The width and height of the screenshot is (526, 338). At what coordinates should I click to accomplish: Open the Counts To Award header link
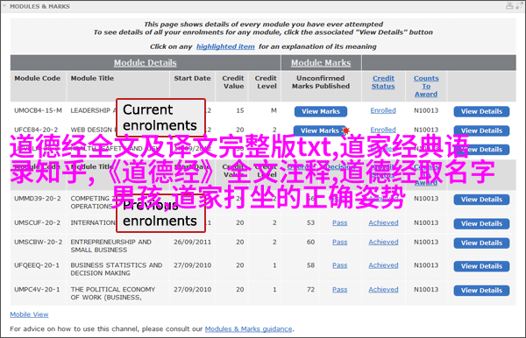(426, 86)
